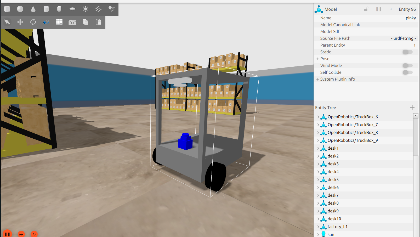Pause the simulation
This screenshot has height=237, width=420.
pos(7,234)
